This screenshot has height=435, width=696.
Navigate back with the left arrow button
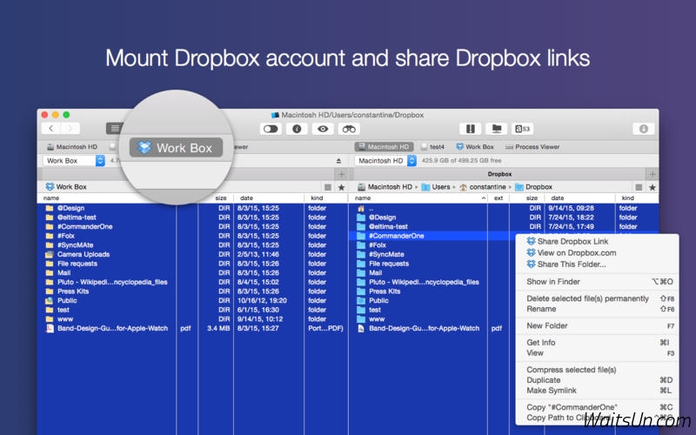tap(49, 129)
